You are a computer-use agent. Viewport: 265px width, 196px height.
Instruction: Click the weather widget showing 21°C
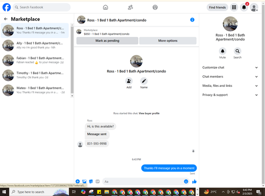click(210, 192)
